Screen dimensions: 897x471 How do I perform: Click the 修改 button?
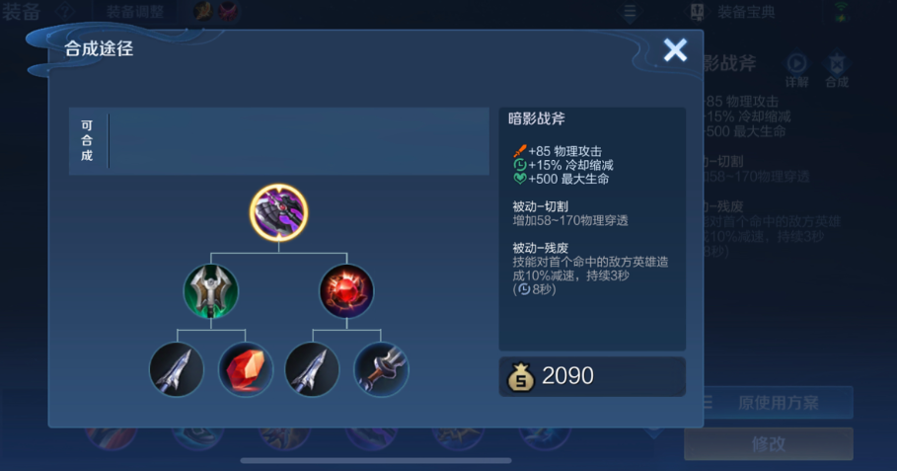click(x=769, y=443)
